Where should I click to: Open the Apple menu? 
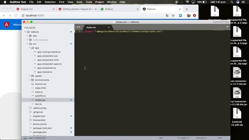5,2
